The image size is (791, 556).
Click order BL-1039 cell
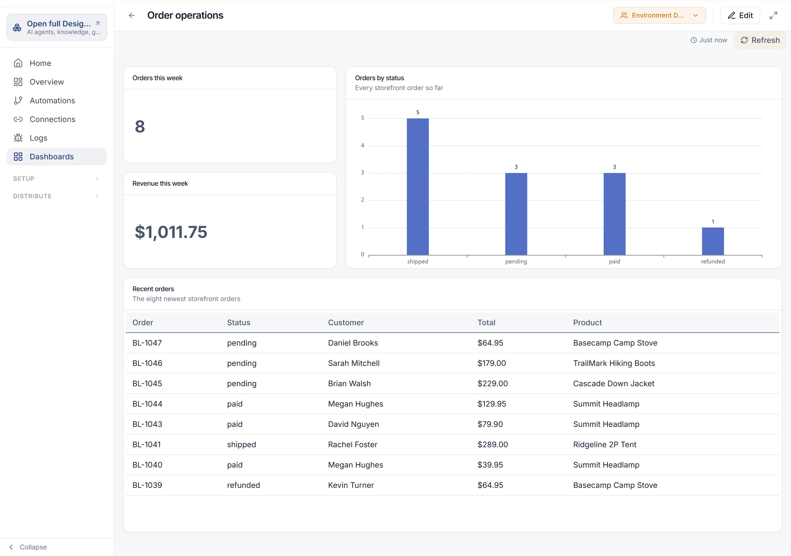pyautogui.click(x=147, y=485)
